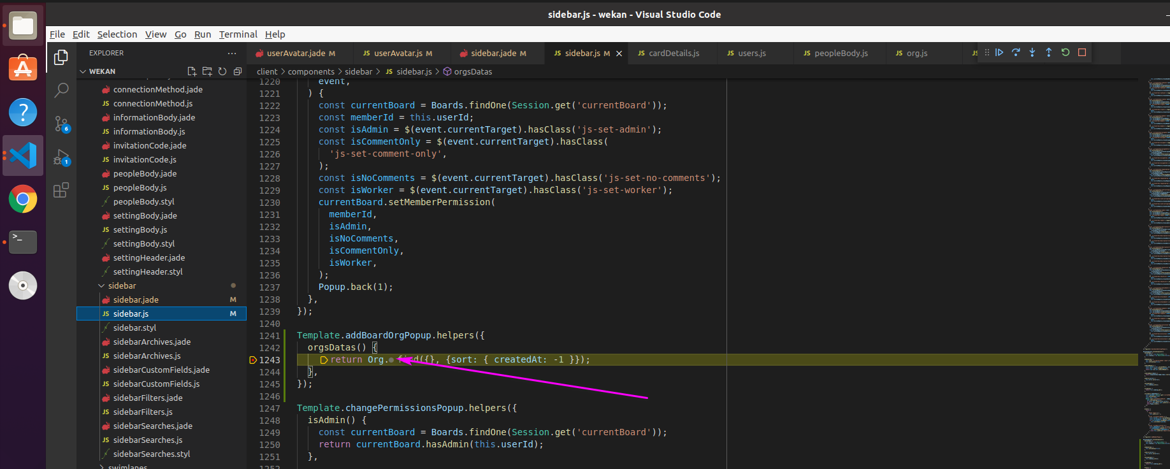
Task: Open the File menu
Action: coord(57,34)
